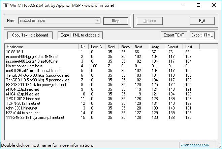Image resolution: width=222 pixels, height=149 pixels.
Task: Open the www.appnor.com link
Action: click(x=195, y=145)
